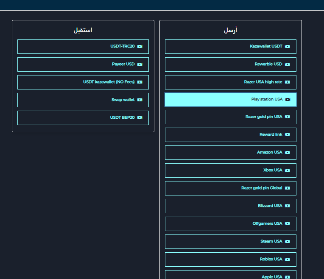Click the cash icon next to Amazon USA

288,153
